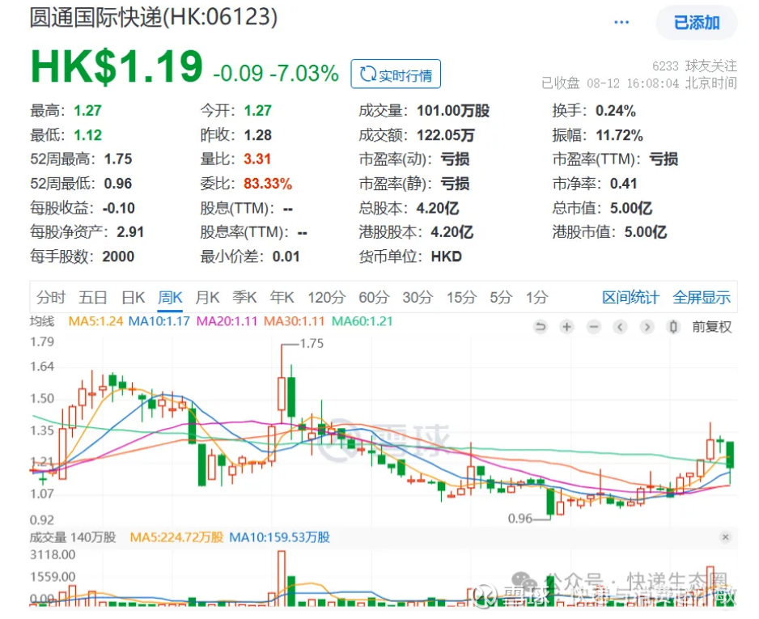The height and width of the screenshot is (619, 759).
Task: Click the chart reset undo icon
Action: 541,327
